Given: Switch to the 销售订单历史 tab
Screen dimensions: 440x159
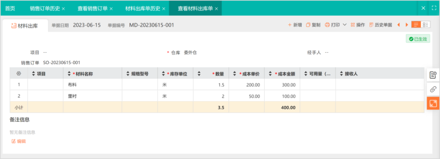Looking at the screenshot, I should click(45, 9).
